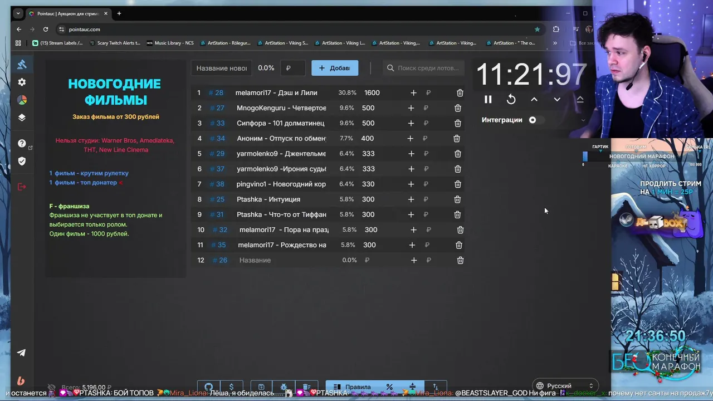
Task: Delete the Ptashka - Интуиция lot
Action: (x=457, y=199)
